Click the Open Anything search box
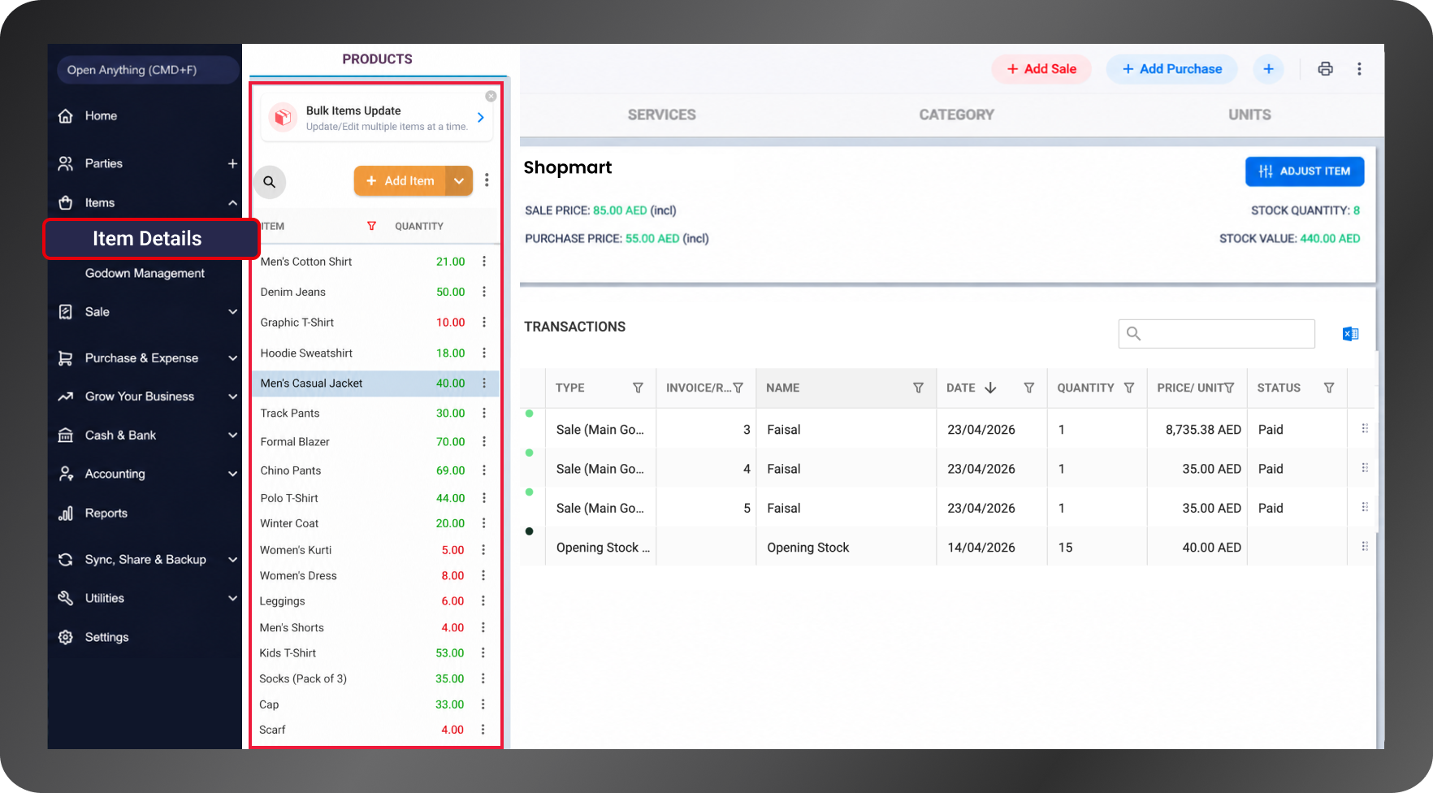Image resolution: width=1433 pixels, height=793 pixels. (148, 70)
